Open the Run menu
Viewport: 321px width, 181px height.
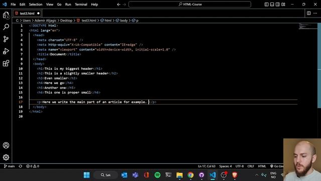click(x=68, y=5)
